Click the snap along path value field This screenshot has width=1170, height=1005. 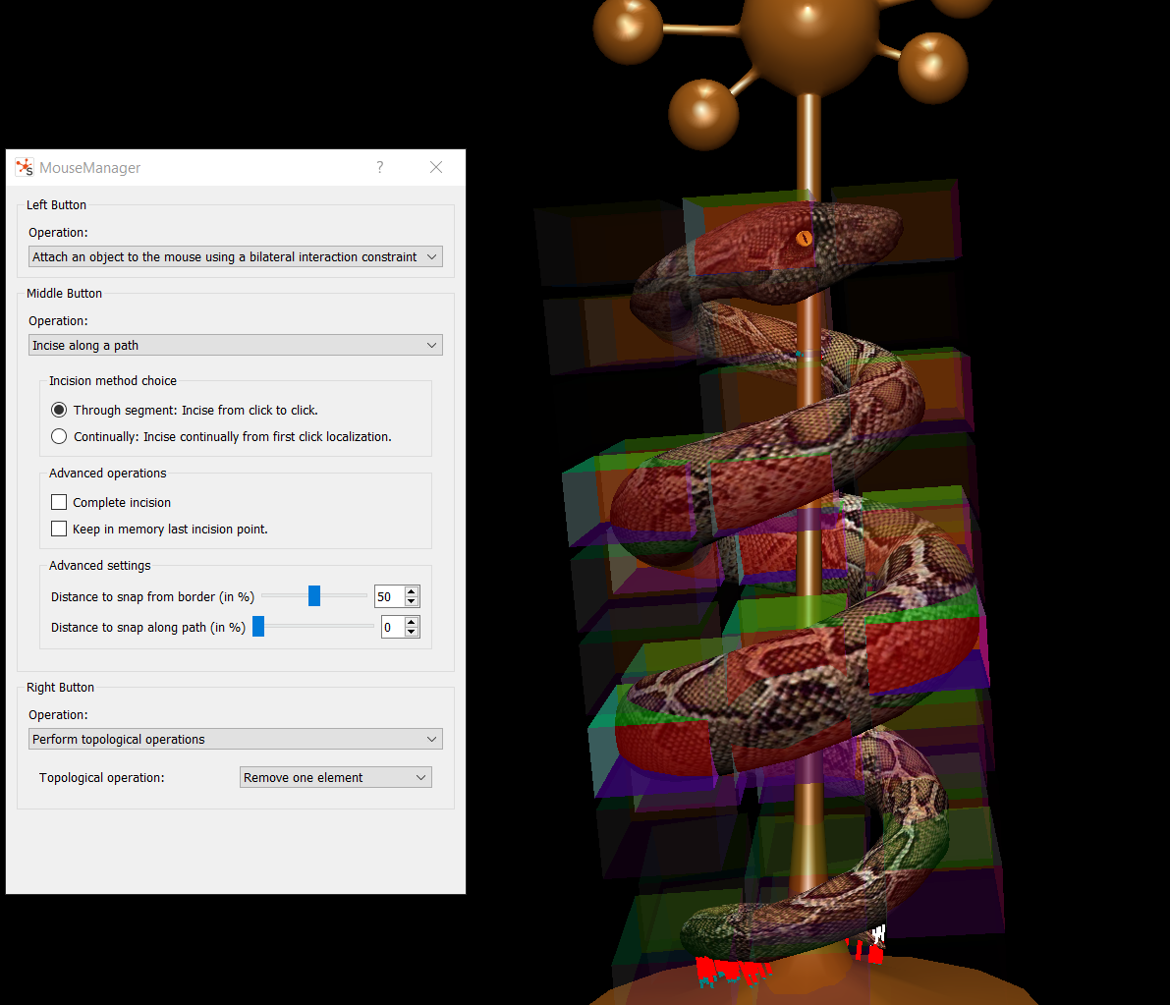pos(393,628)
